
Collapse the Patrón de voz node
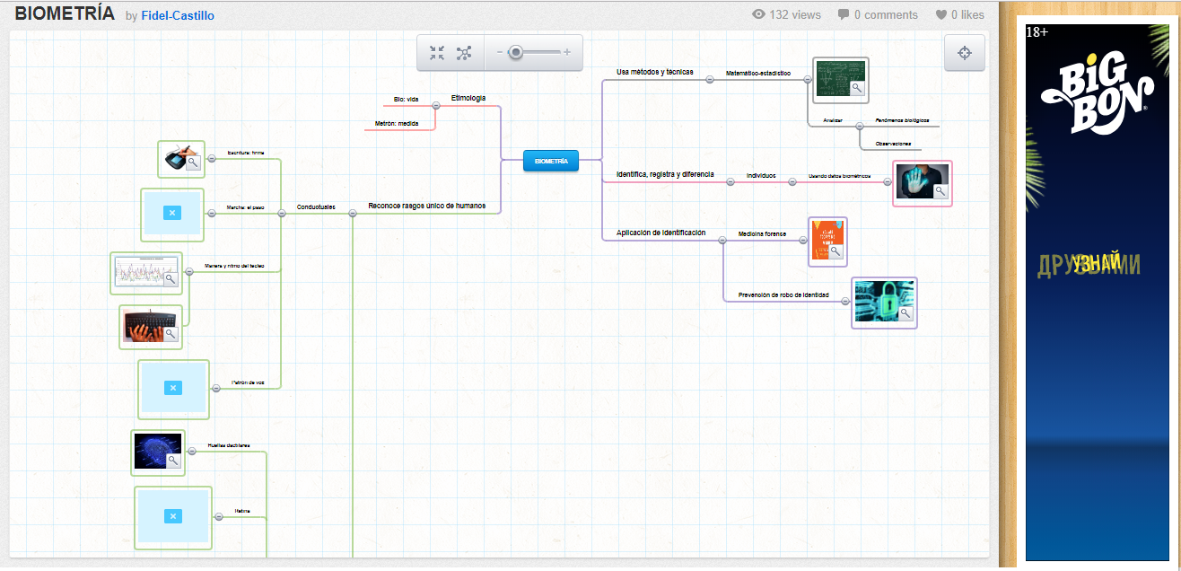click(x=216, y=388)
